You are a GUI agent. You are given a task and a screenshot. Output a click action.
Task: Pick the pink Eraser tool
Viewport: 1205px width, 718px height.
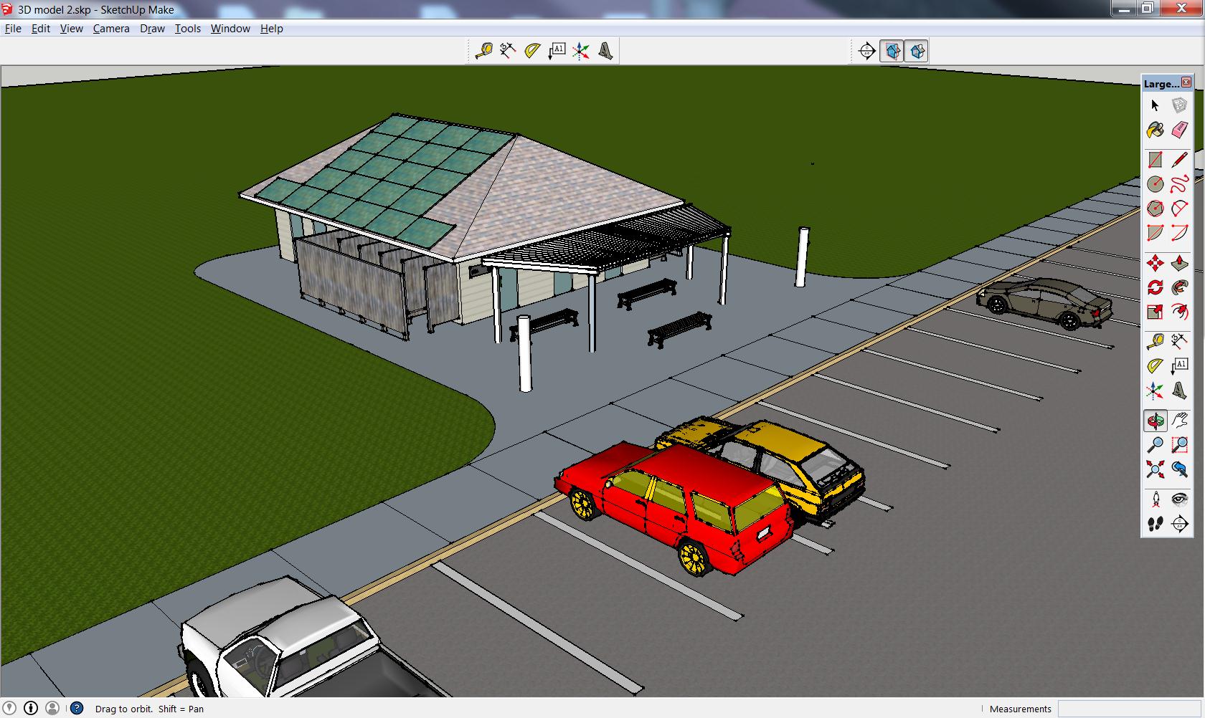[1179, 130]
